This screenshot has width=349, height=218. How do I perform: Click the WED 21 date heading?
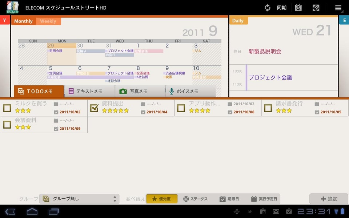(312, 31)
